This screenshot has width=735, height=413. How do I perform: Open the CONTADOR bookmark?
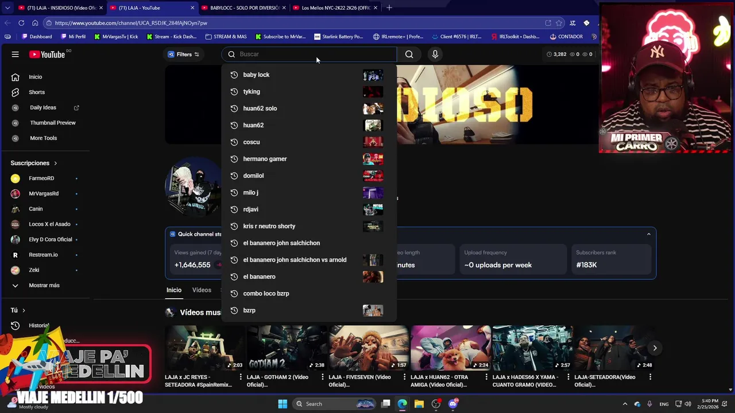pos(566,37)
